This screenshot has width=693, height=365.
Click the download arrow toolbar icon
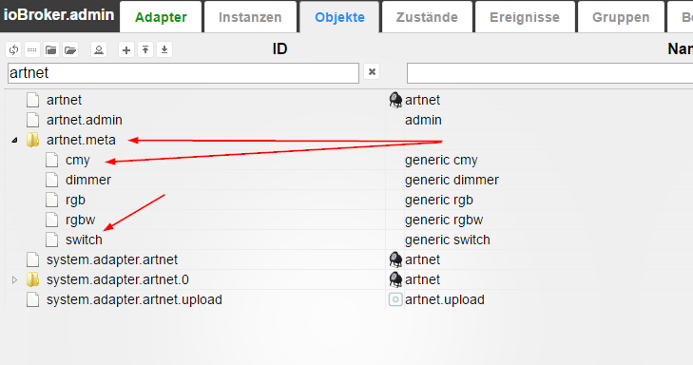164,50
